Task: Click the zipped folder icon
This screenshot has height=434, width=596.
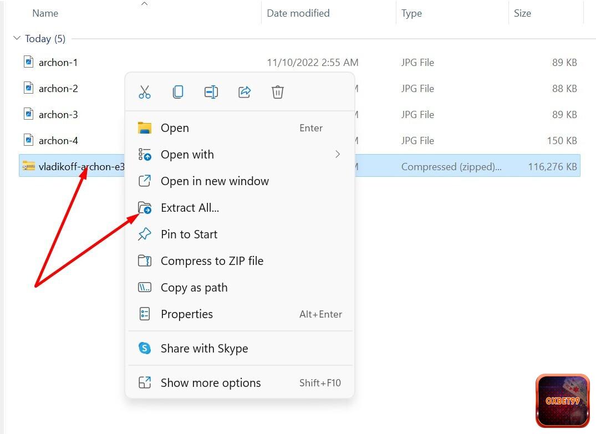Action: [x=28, y=166]
